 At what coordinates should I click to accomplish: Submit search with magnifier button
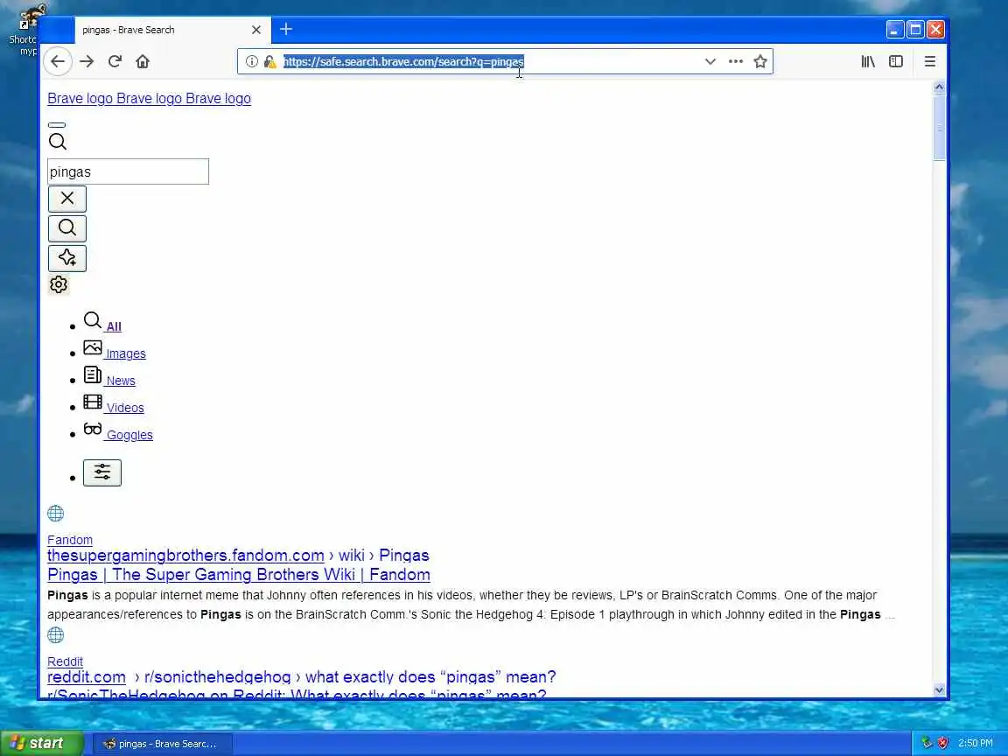click(66, 228)
